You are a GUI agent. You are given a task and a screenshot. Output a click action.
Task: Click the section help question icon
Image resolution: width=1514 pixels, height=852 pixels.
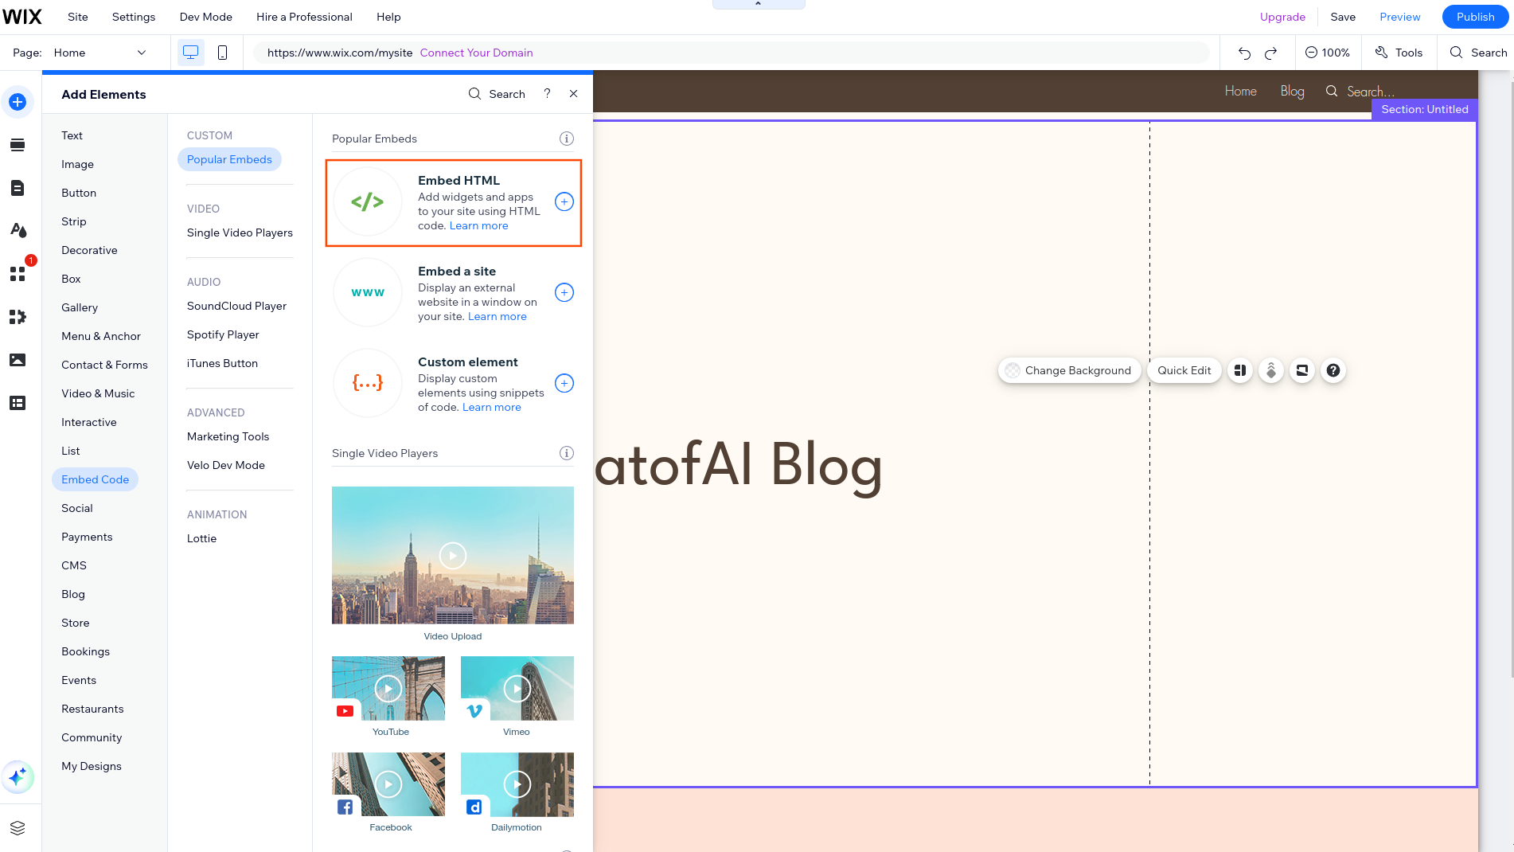tap(1333, 370)
